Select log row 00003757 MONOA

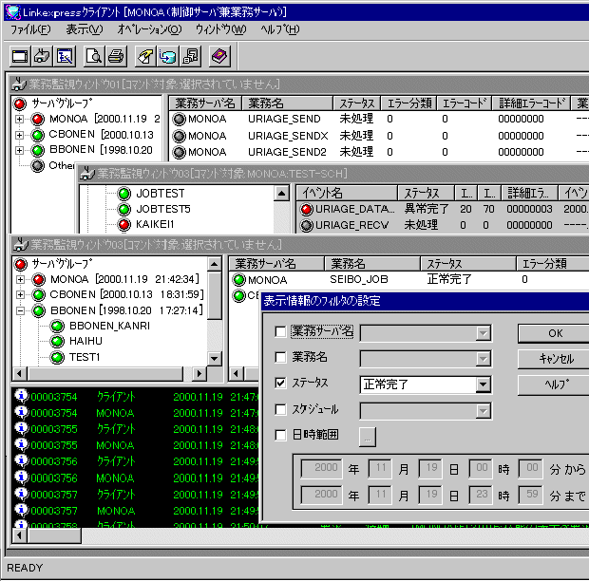coord(137,511)
